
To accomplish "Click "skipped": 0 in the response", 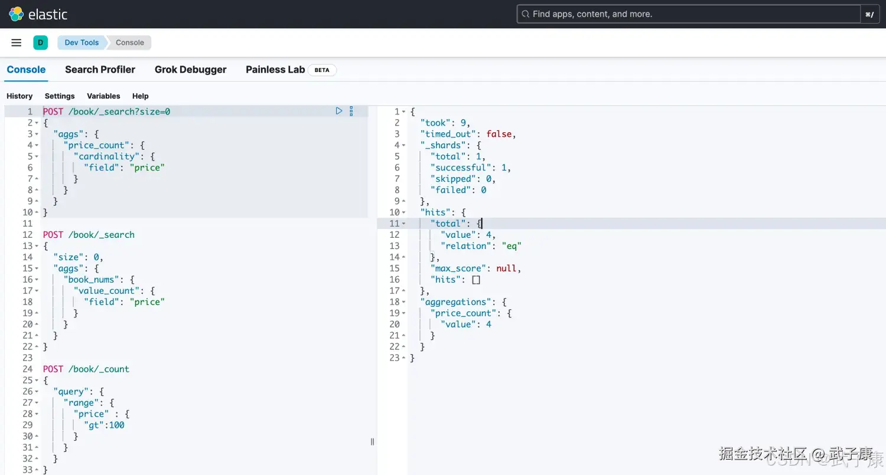I will tap(463, 179).
